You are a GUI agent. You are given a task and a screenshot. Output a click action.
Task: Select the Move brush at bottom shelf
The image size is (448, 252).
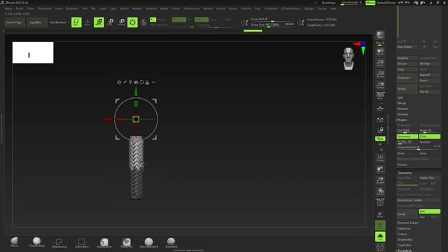(14, 242)
